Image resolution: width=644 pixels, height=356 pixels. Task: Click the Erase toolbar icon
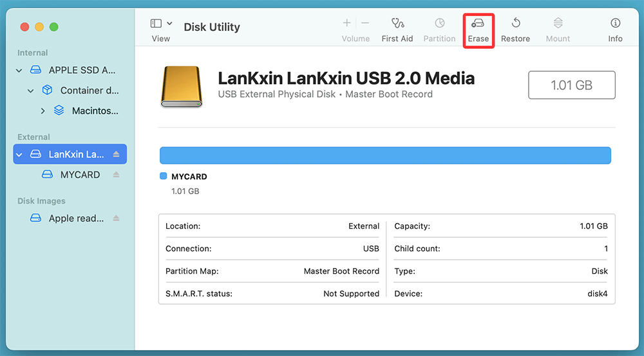click(x=478, y=24)
